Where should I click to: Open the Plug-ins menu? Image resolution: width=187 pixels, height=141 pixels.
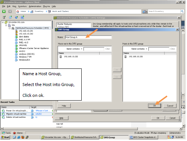click(x=46, y=6)
